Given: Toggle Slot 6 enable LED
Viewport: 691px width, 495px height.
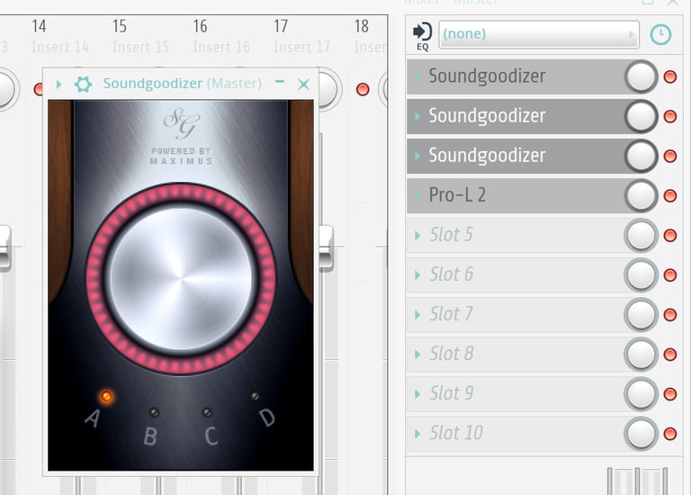Looking at the screenshot, I should pos(670,275).
